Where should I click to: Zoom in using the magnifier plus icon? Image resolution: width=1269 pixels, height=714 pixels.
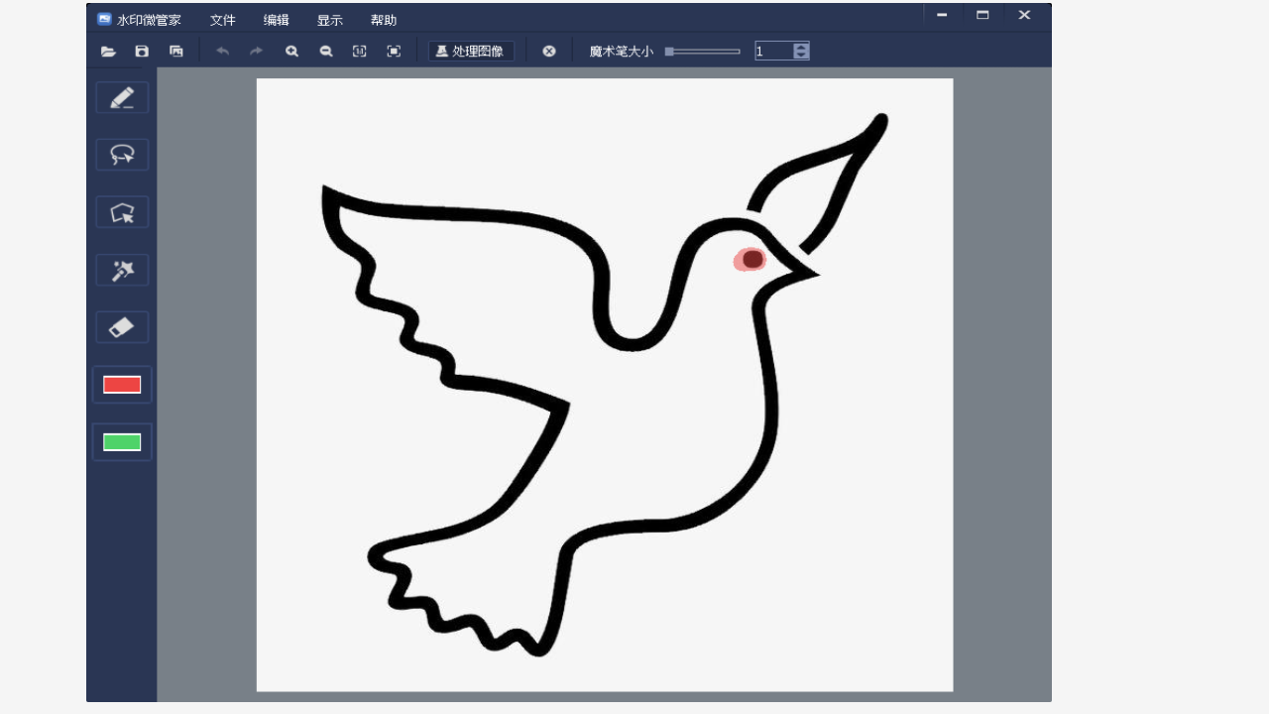point(292,52)
